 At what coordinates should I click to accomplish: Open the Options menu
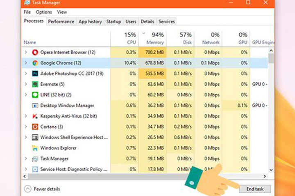pyautogui.click(x=44, y=12)
